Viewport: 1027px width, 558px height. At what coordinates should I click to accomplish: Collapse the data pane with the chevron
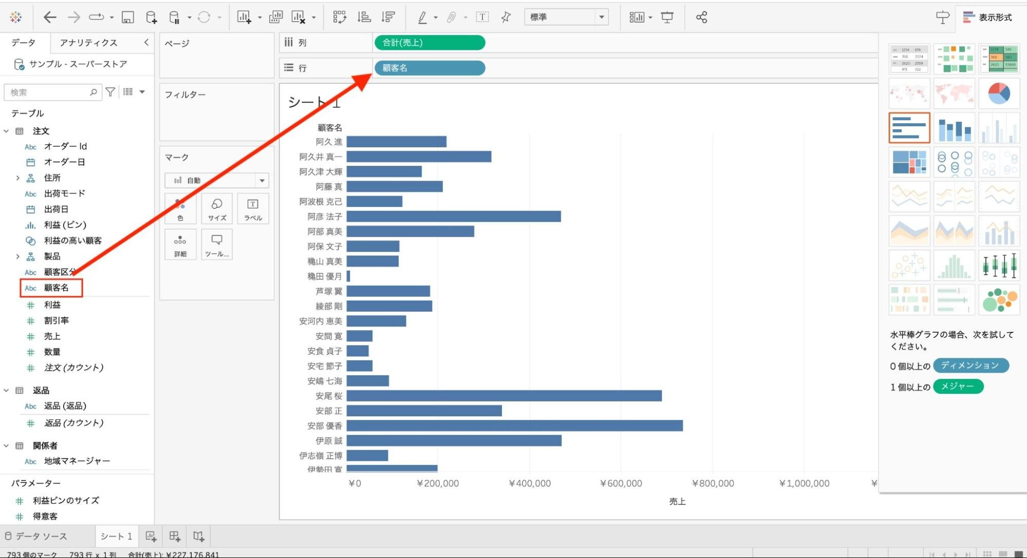point(146,42)
